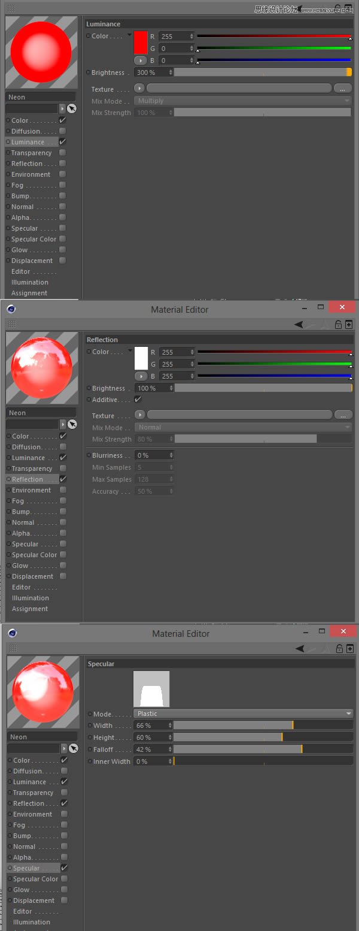Image resolution: width=359 pixels, height=931 pixels.
Task: Toggle the Reflection channel checkbox in the Reflection window
Action: point(63,479)
